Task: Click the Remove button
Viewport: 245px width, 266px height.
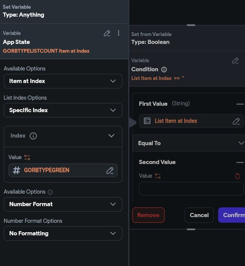Action: [x=148, y=215]
